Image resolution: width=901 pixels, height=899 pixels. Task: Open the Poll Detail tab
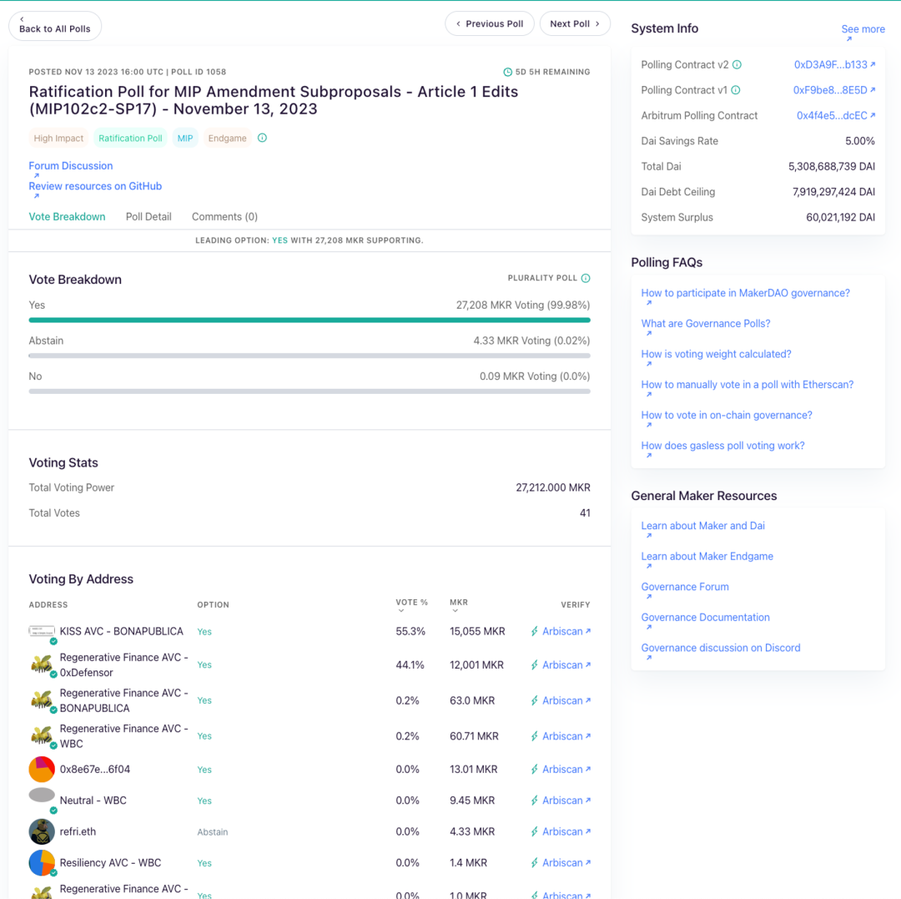coord(148,217)
